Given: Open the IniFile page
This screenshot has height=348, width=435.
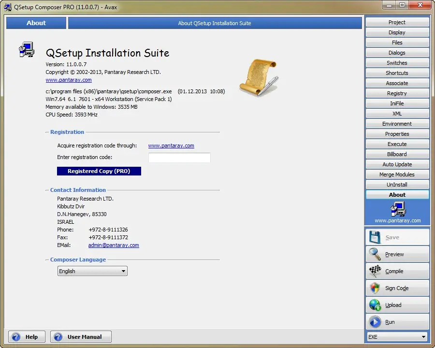Looking at the screenshot, I should pyautogui.click(x=397, y=103).
